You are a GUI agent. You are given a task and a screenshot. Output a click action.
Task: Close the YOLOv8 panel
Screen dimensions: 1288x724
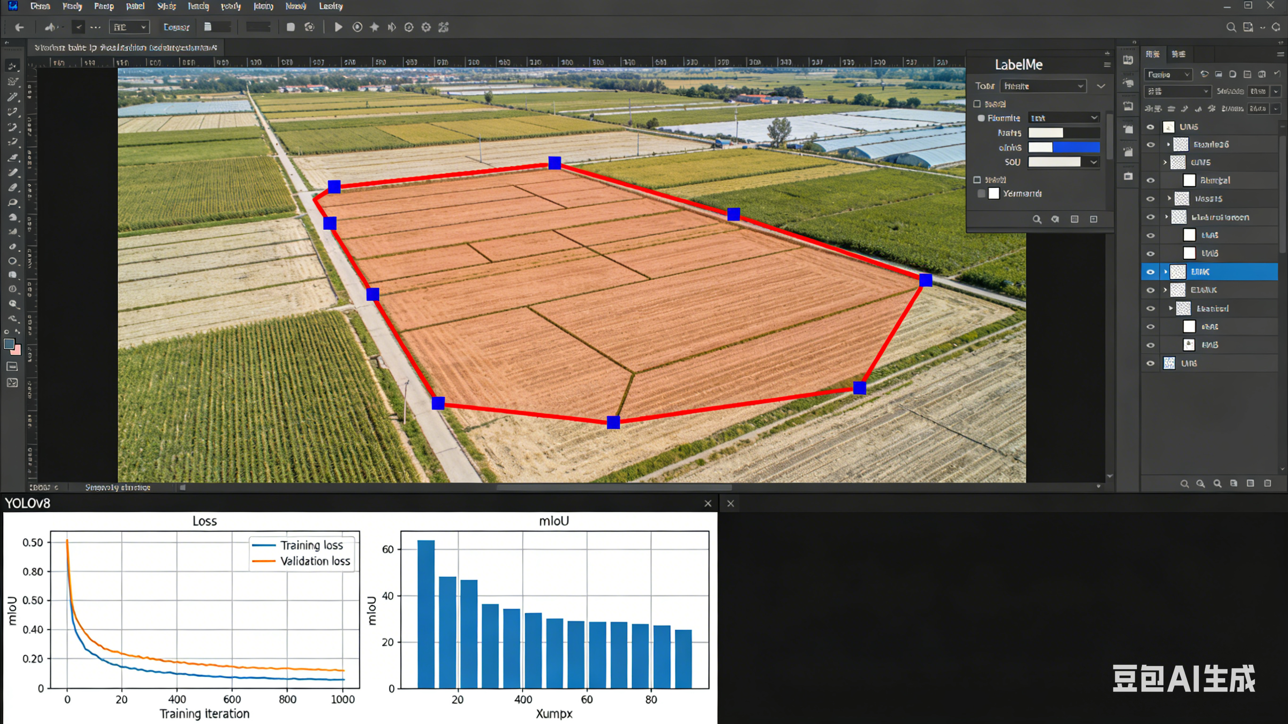[x=708, y=504]
